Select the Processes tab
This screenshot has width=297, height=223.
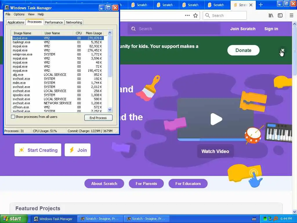[35, 22]
